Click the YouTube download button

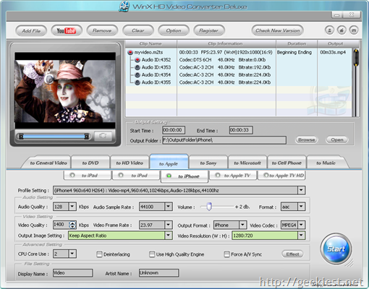[67, 30]
